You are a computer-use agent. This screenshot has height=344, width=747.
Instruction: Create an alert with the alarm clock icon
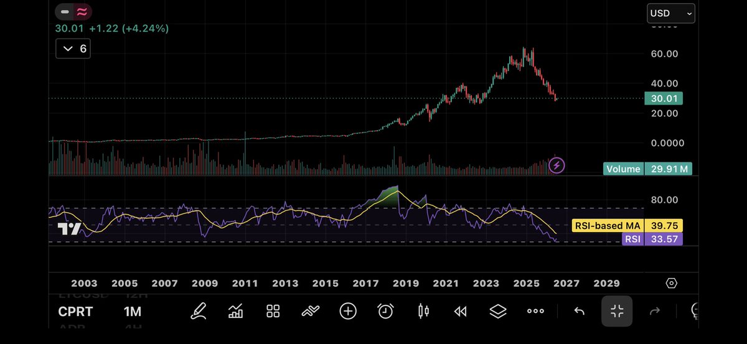click(385, 312)
